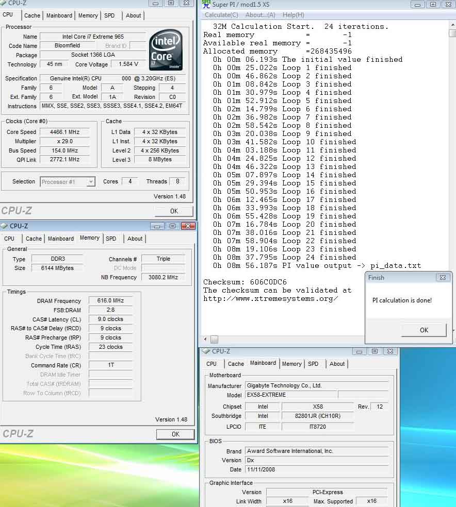The image size is (456, 507).
Task: Click the memory Size value 6144 MBytes
Action: pos(57,268)
